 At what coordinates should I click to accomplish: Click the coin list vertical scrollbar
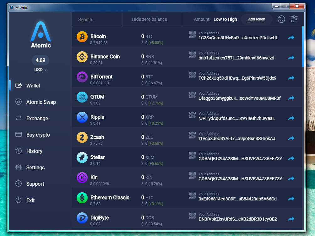click(303, 47)
